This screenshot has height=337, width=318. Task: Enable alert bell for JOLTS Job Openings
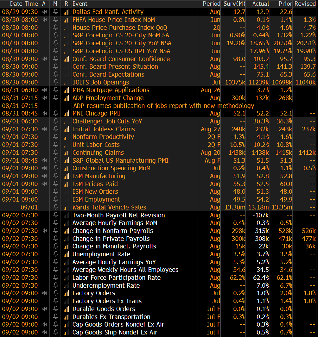[56, 82]
